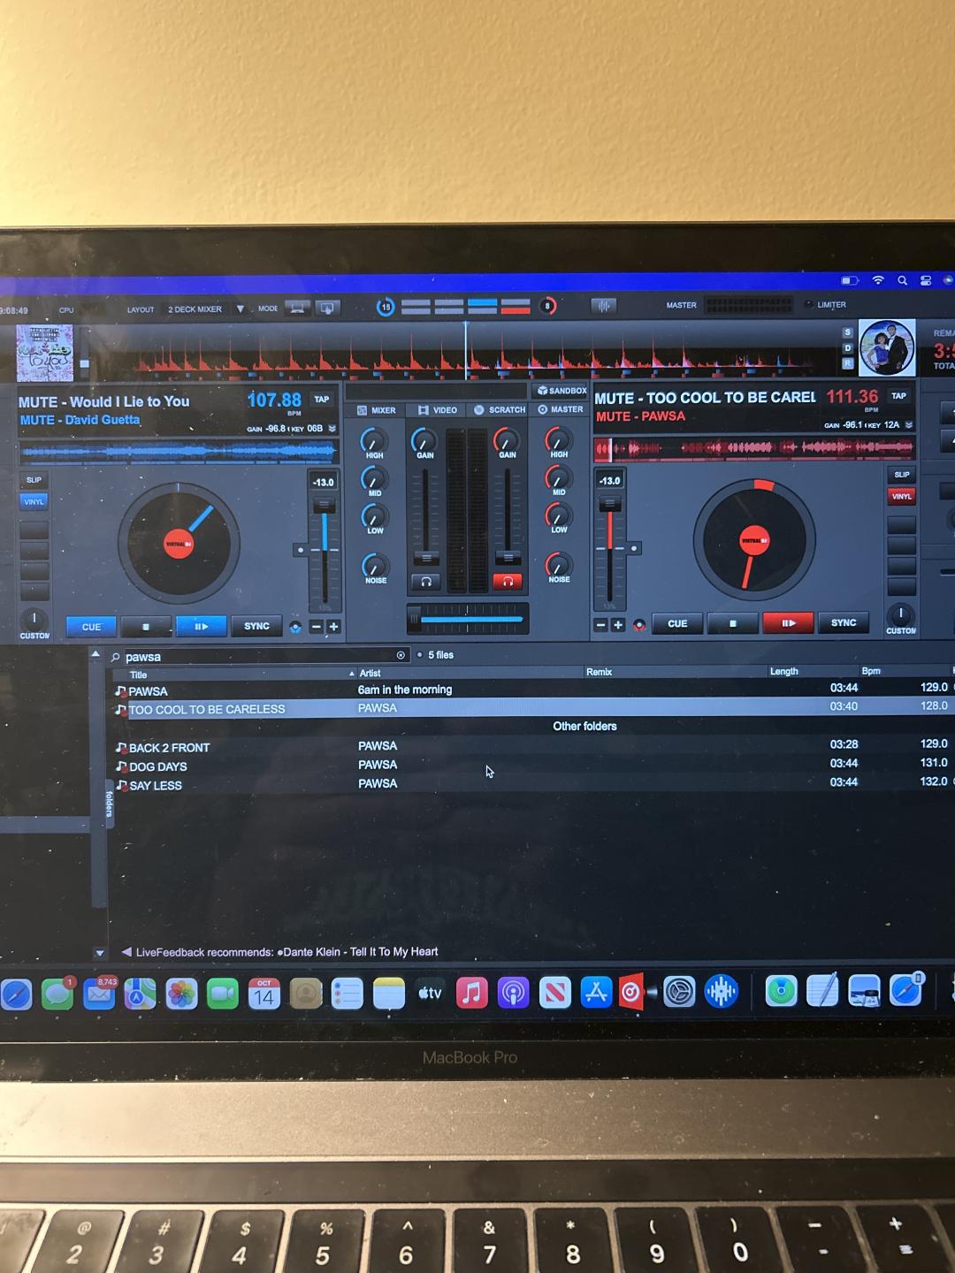Click the left deck pitch plus icon
955x1273 pixels.
coord(333,627)
